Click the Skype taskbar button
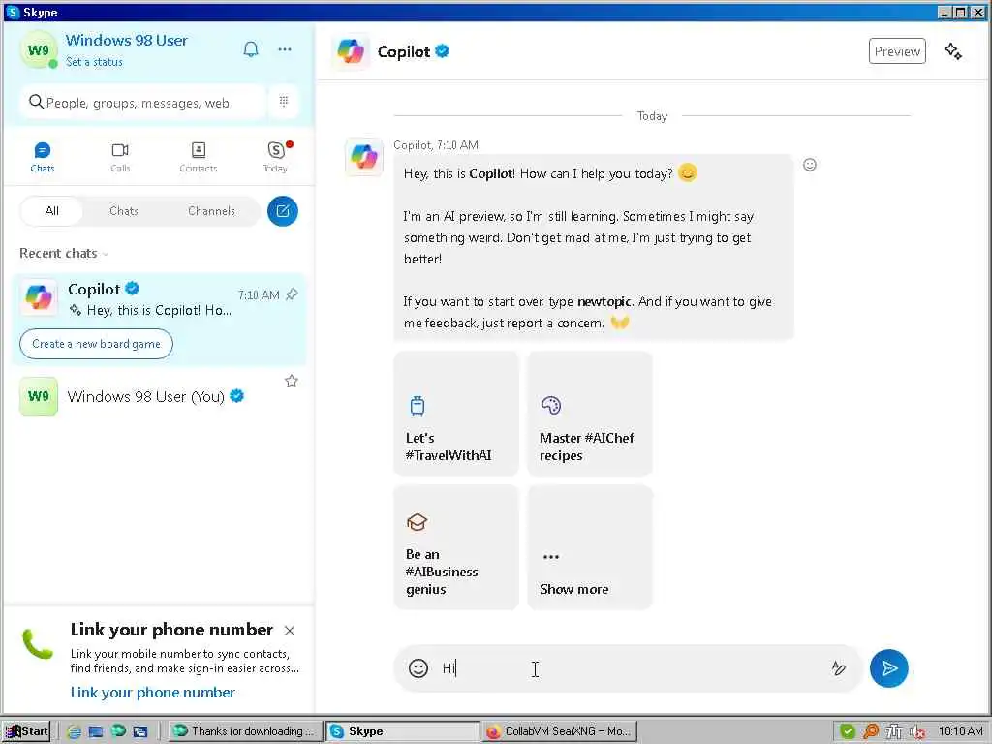Image resolution: width=992 pixels, height=744 pixels. click(402, 731)
